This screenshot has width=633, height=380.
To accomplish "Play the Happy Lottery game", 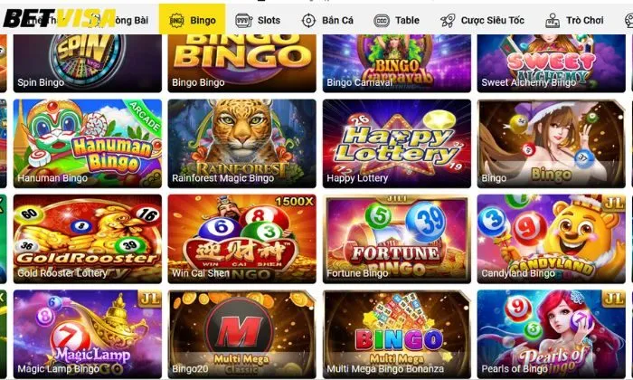I will [397, 144].
